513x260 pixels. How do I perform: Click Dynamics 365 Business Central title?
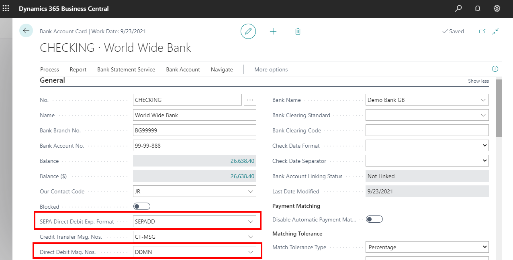tap(64, 8)
